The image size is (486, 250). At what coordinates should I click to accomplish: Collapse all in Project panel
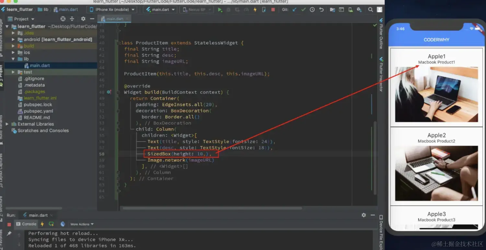coord(72,19)
